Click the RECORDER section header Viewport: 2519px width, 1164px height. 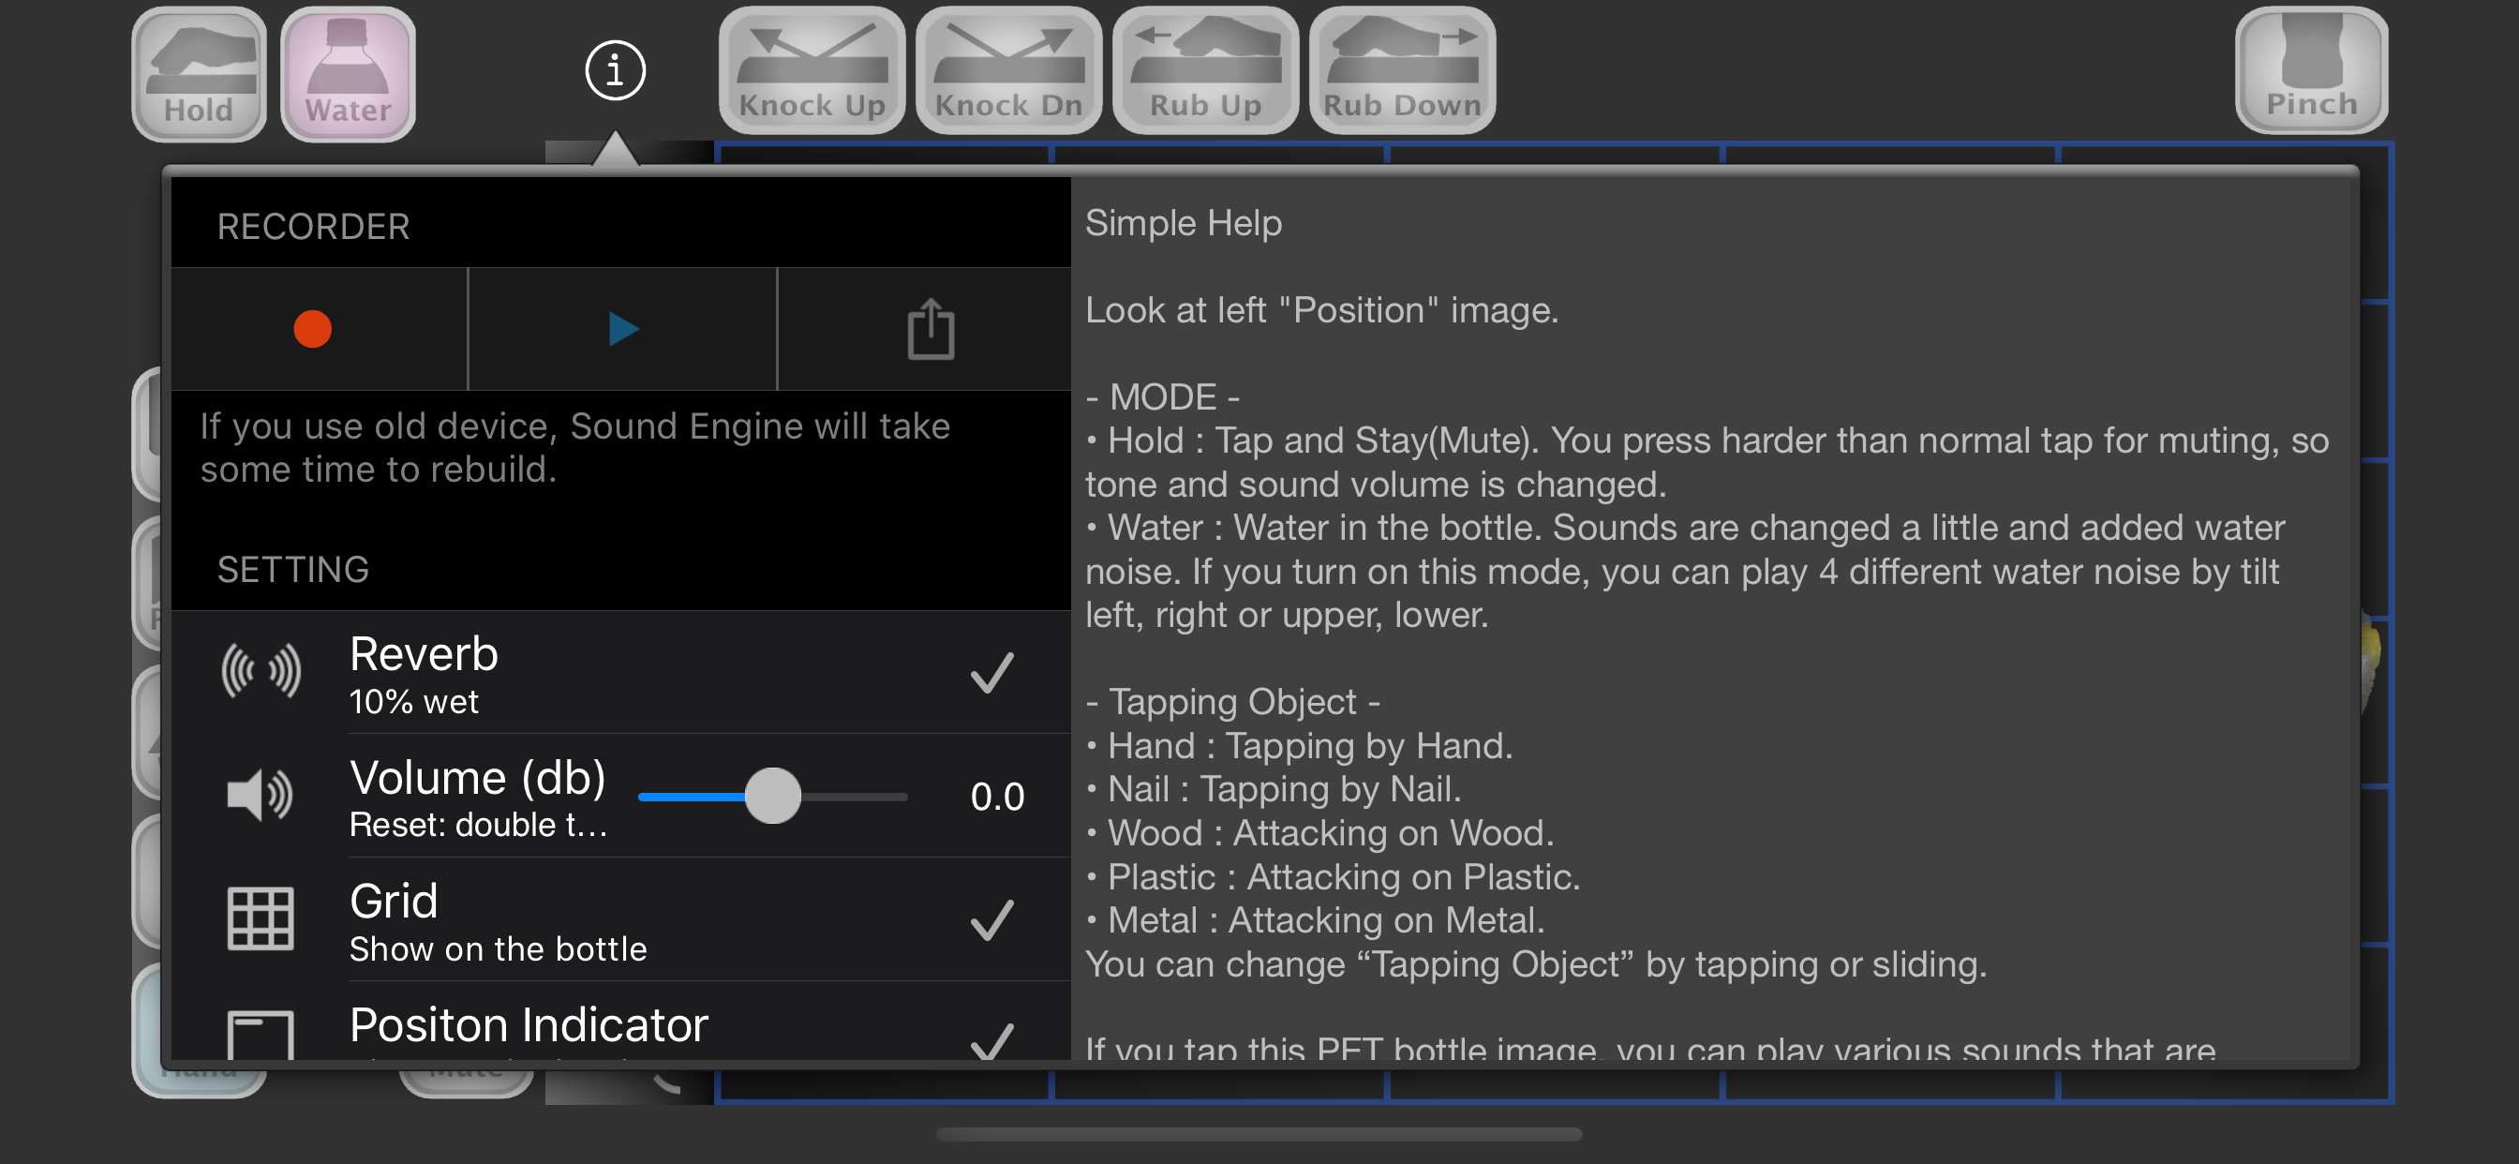(x=313, y=226)
